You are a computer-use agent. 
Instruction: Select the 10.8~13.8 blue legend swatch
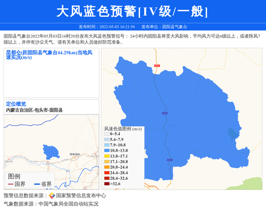[x=106, y=151]
